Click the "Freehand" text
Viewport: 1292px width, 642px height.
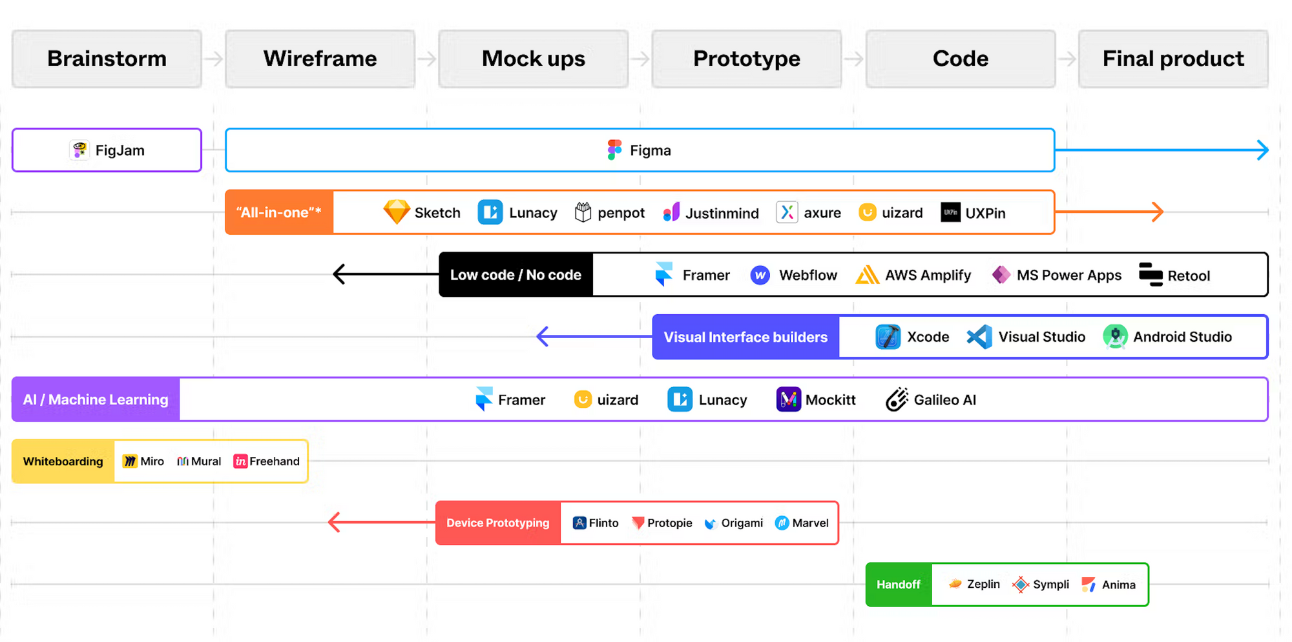[x=275, y=461]
